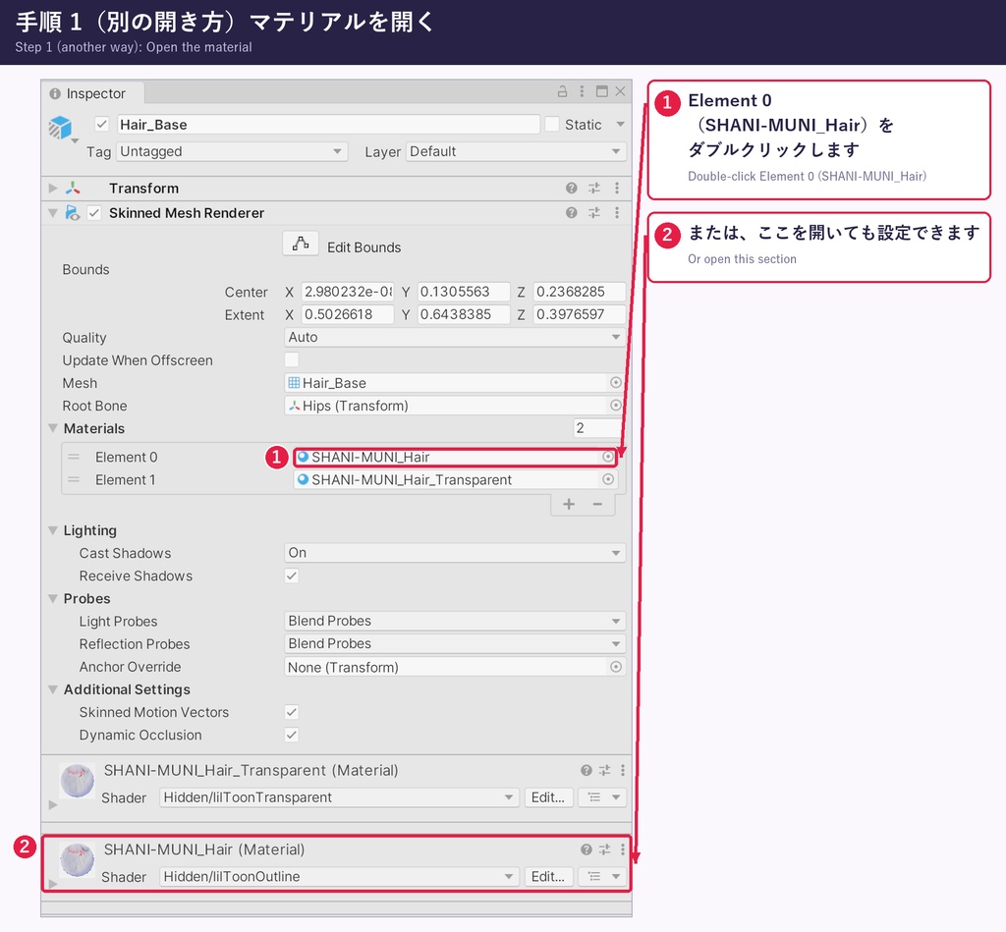Toggle the Static checkbox
The width and height of the screenshot is (1006, 932).
click(552, 124)
